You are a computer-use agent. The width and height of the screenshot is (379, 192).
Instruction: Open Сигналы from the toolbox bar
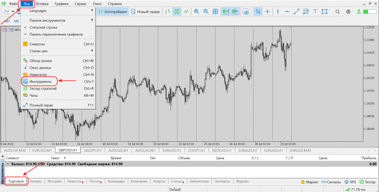click(331, 182)
